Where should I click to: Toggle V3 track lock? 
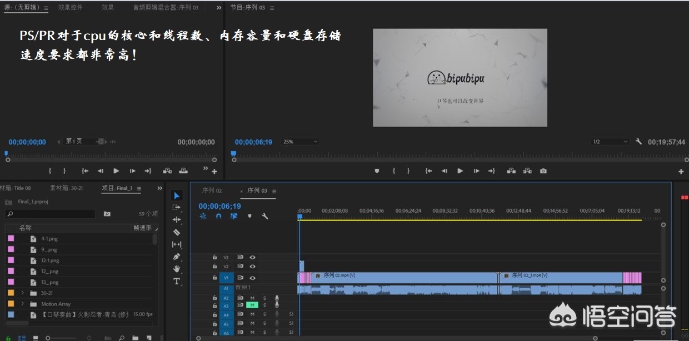tap(214, 258)
